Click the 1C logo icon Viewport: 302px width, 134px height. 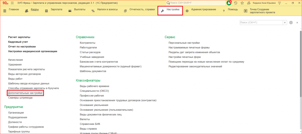point(5,3)
